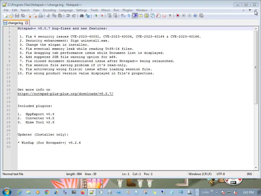Open the question mark help menu
The width and height of the screenshot is (261, 196).
click(151, 10)
